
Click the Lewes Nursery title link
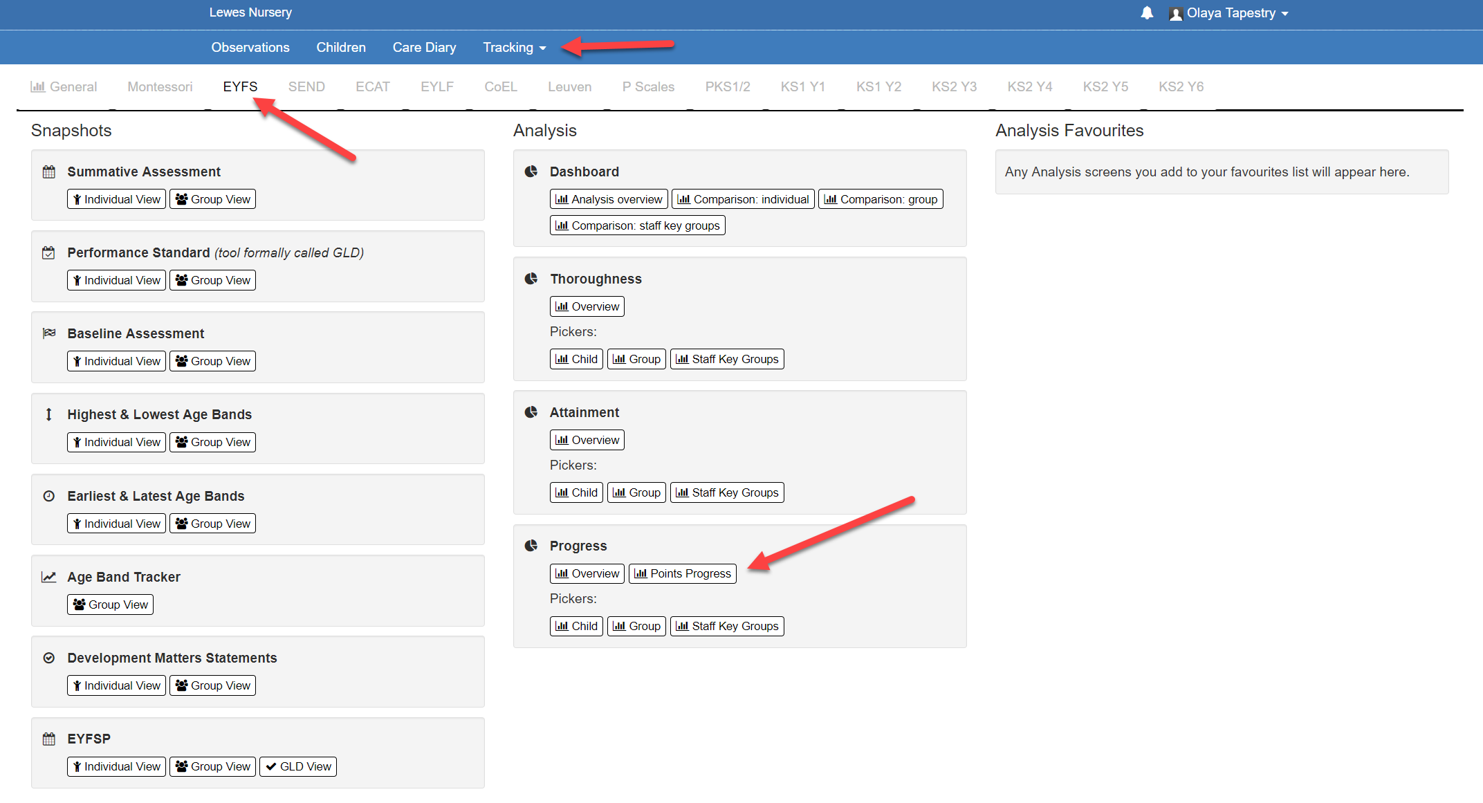[x=250, y=12]
